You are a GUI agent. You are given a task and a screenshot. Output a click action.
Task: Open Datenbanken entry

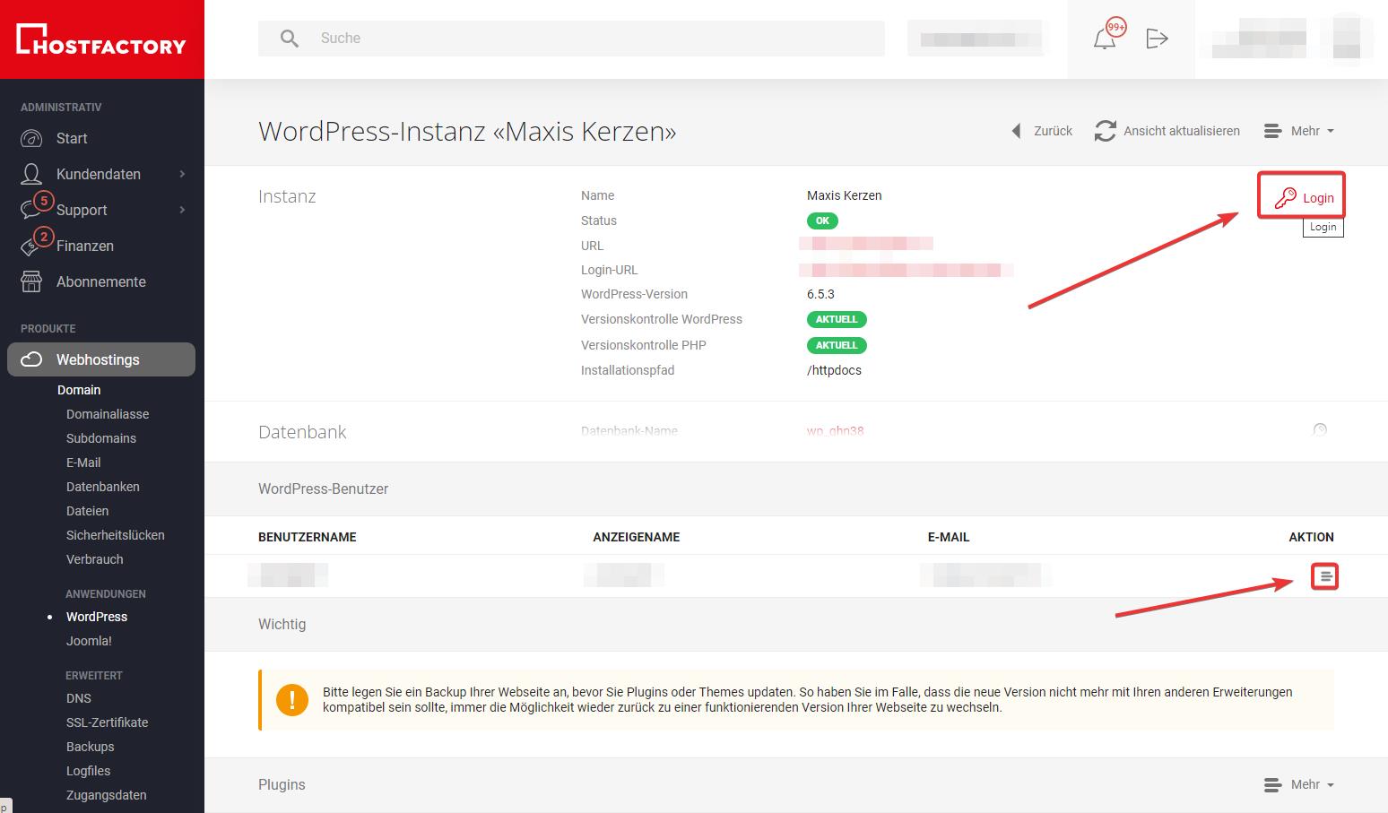[103, 487]
